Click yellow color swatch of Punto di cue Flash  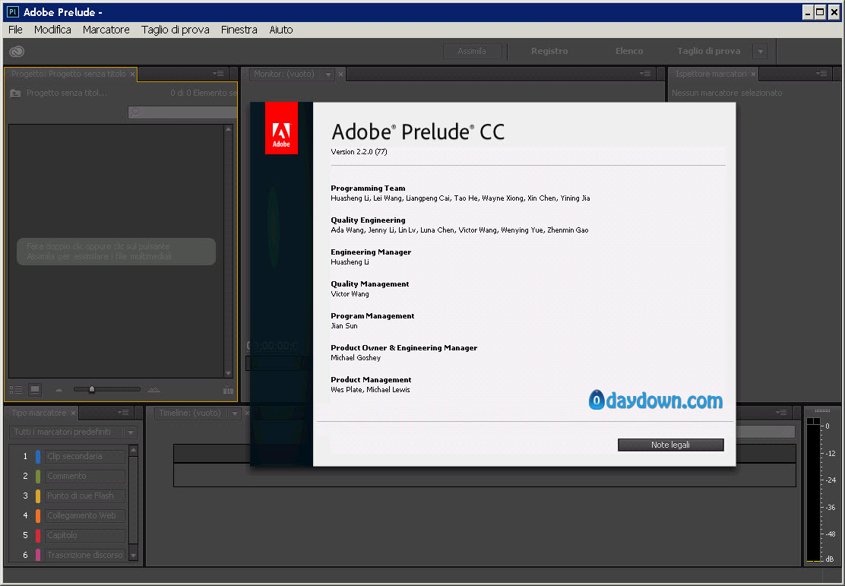[38, 496]
